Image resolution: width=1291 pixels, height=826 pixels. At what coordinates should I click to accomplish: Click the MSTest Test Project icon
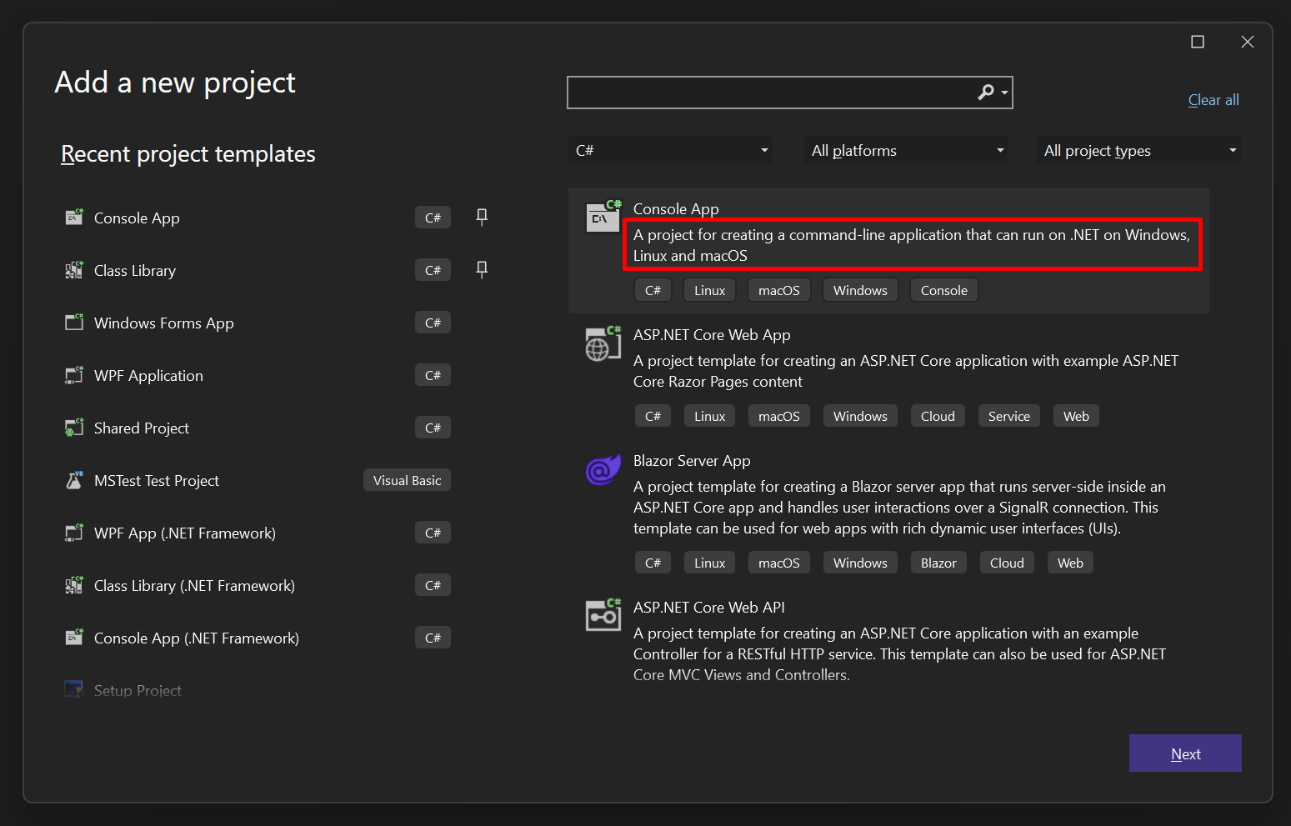tap(73, 480)
